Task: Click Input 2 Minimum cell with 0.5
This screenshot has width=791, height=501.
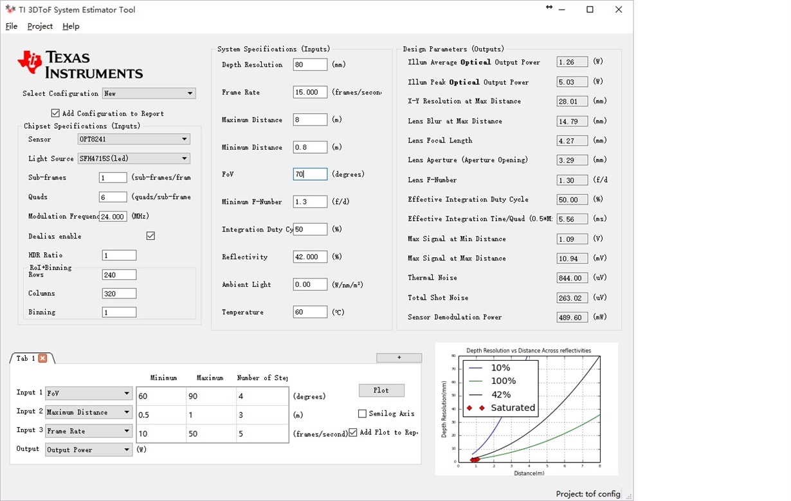Action: 161,415
